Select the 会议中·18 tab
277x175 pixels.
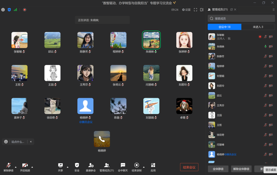tap(224, 27)
